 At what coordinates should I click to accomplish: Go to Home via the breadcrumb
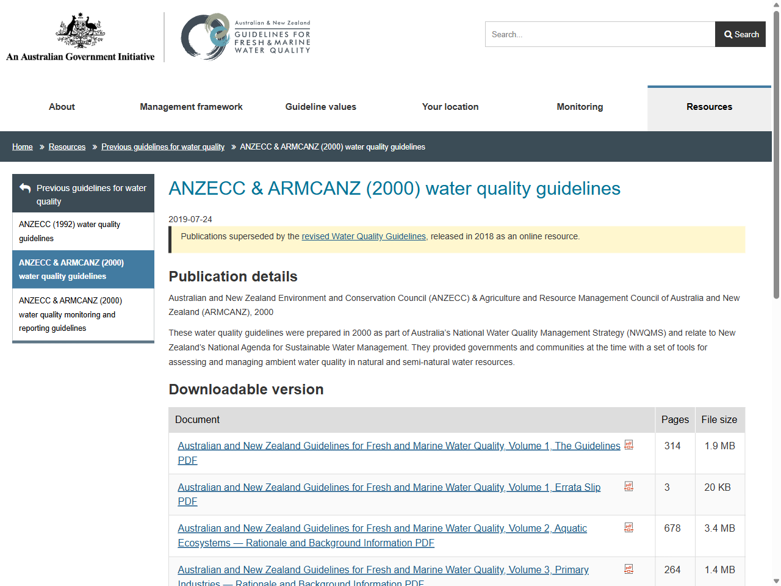(x=23, y=146)
